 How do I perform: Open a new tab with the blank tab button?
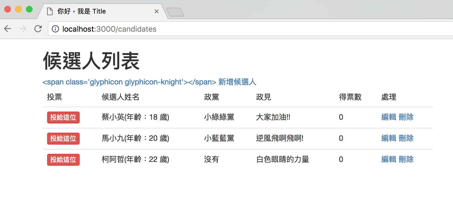pos(175,12)
